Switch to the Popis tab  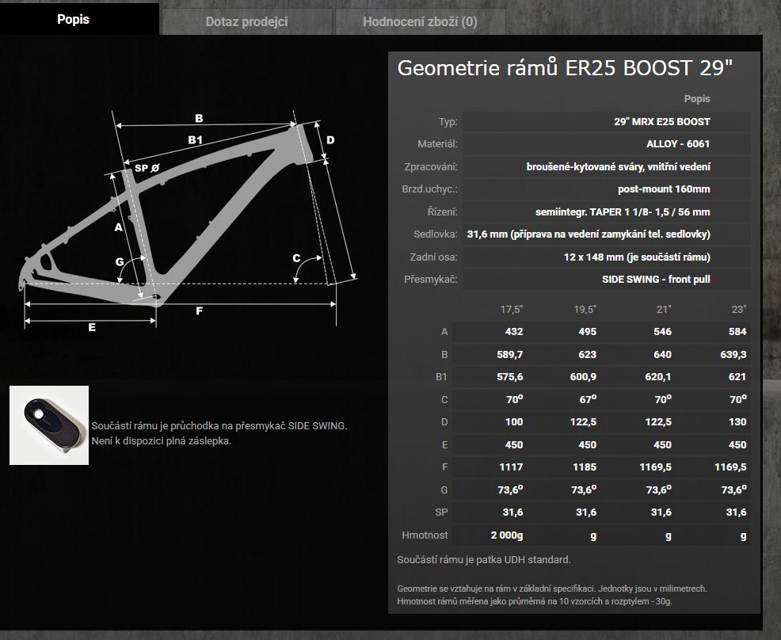coord(73,20)
